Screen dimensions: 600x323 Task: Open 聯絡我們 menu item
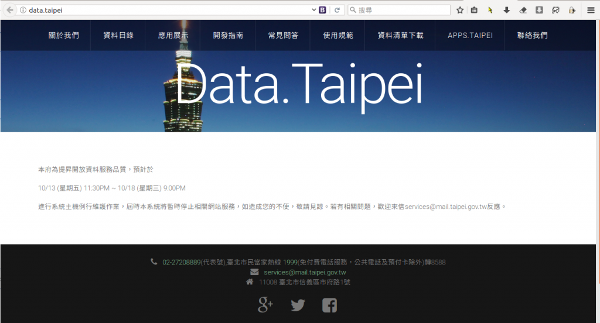pos(532,35)
